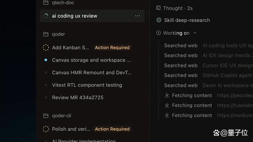253x142 pixels.
Task: Click the dashed circle status on Polish and veri task
Action: click(46, 129)
